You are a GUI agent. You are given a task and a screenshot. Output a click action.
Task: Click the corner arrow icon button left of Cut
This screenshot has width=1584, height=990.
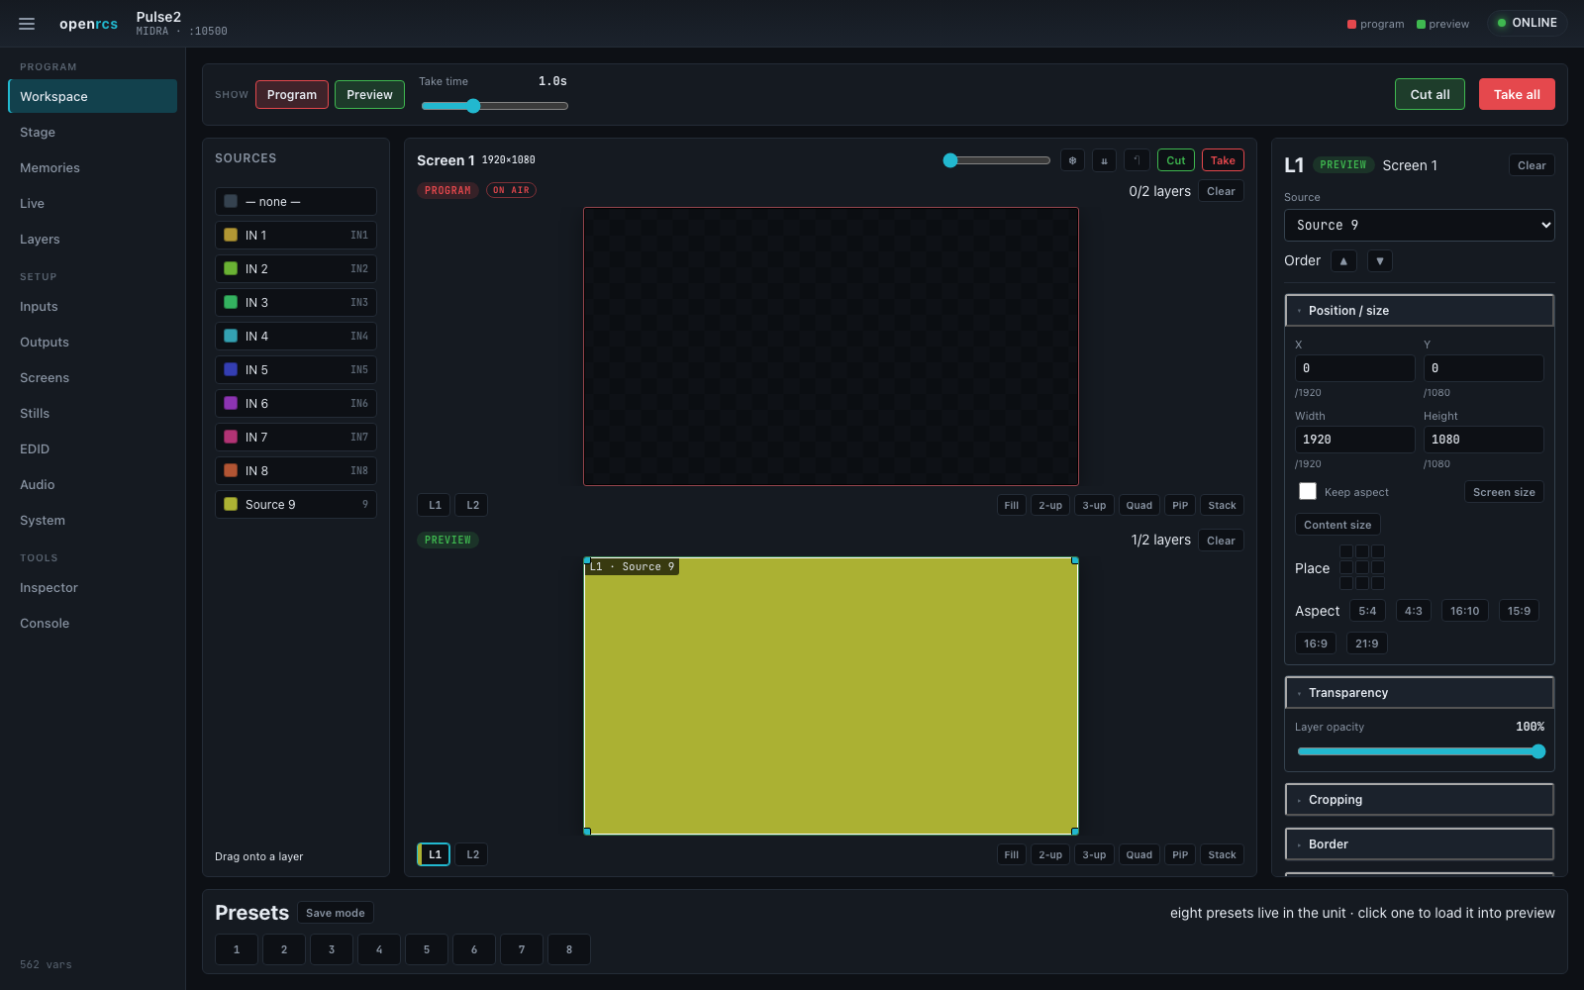(x=1137, y=160)
